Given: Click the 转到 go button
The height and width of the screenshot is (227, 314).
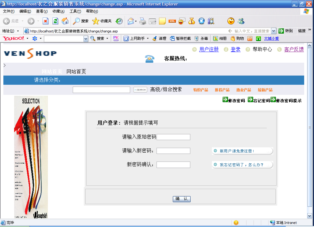Looking at the screenshot, I should (285, 31).
